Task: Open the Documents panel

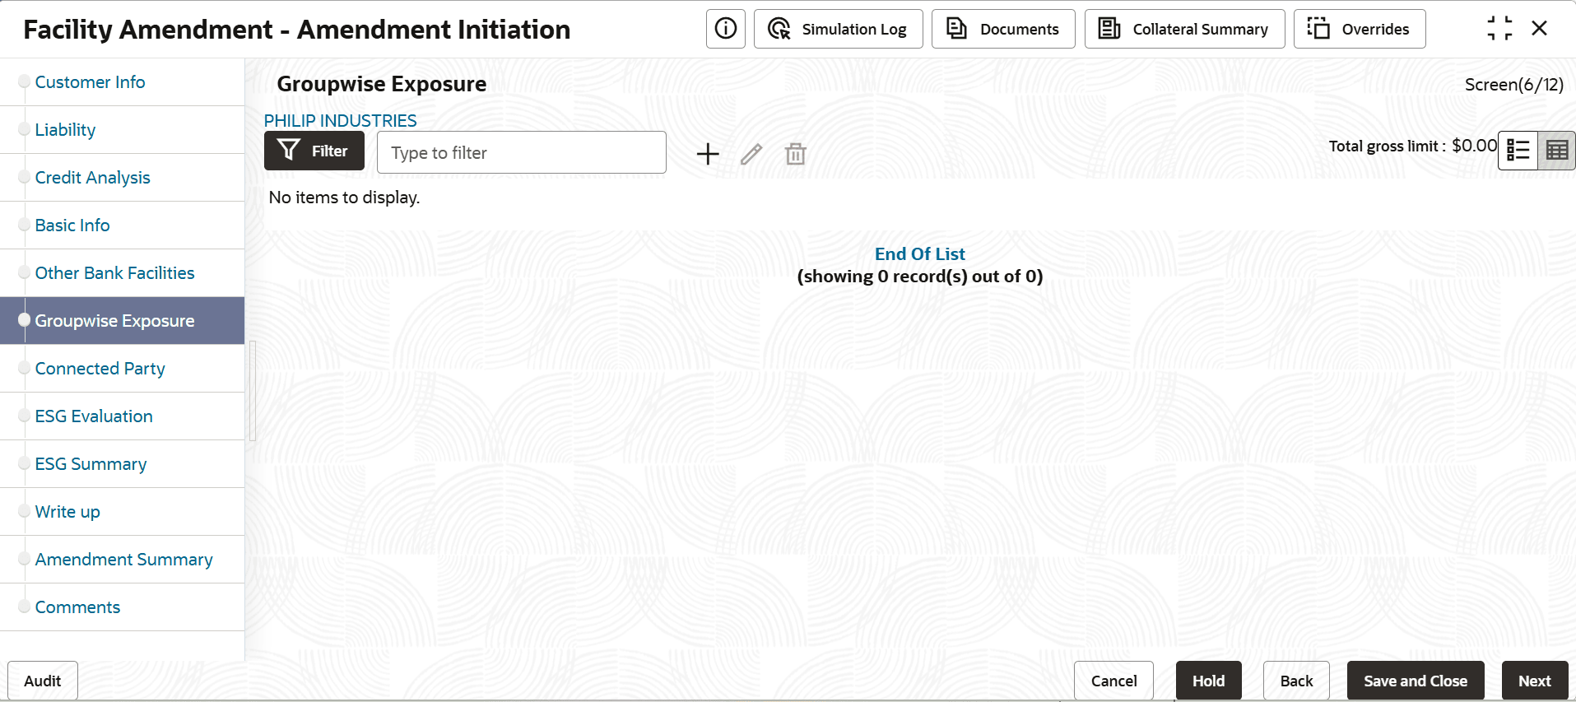Action: click(1003, 29)
